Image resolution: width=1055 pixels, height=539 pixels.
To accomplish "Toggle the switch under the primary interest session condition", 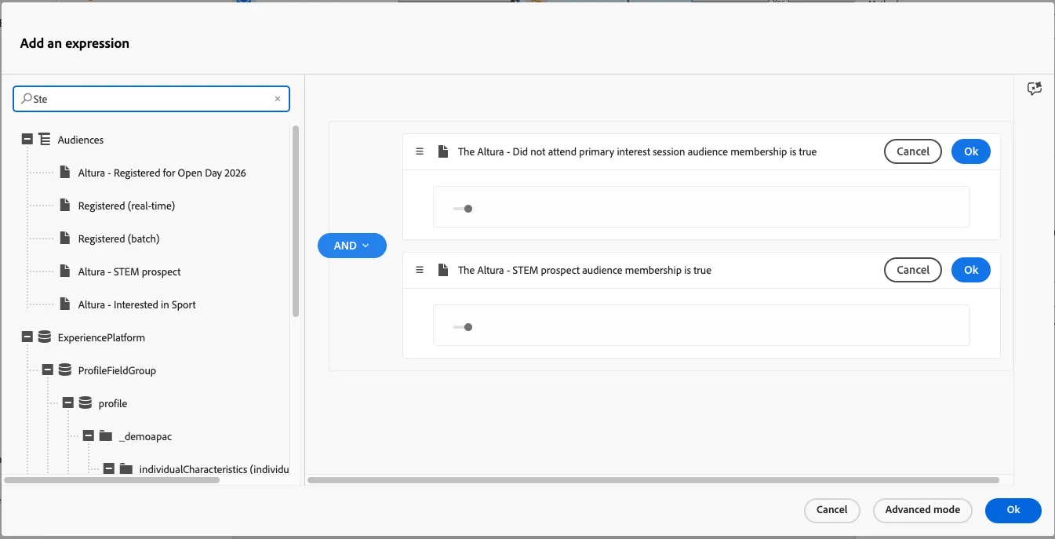I will click(463, 209).
